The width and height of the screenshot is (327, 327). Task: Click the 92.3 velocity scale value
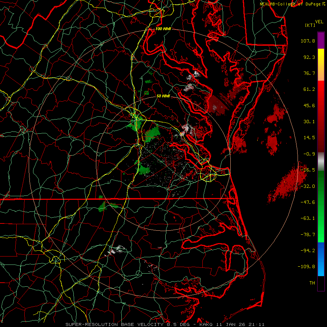309,57
